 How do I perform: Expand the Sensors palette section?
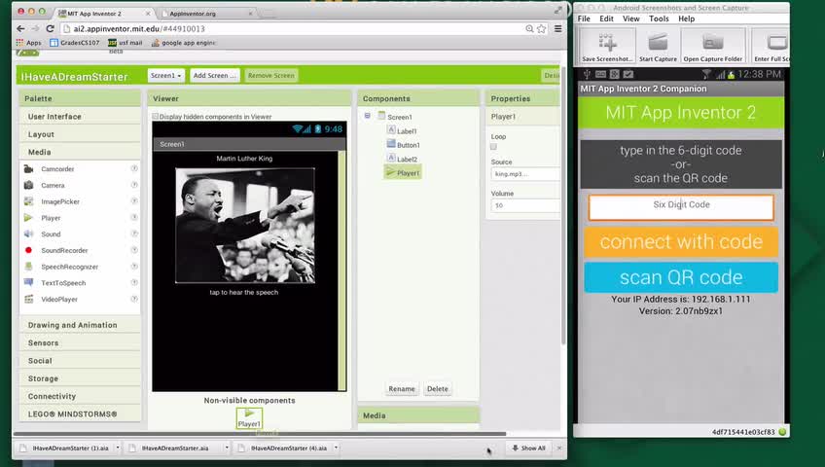click(x=81, y=342)
